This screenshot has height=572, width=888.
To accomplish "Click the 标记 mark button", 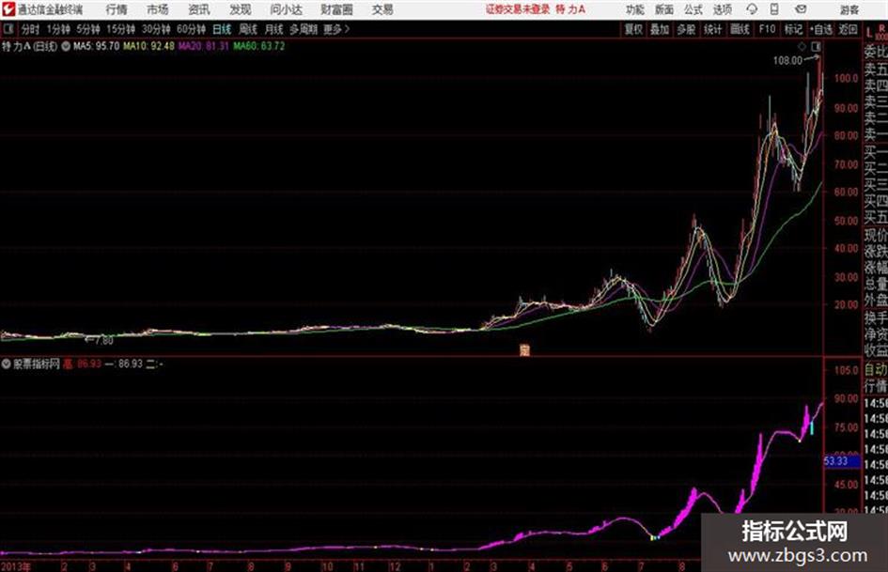I will pyautogui.click(x=793, y=29).
